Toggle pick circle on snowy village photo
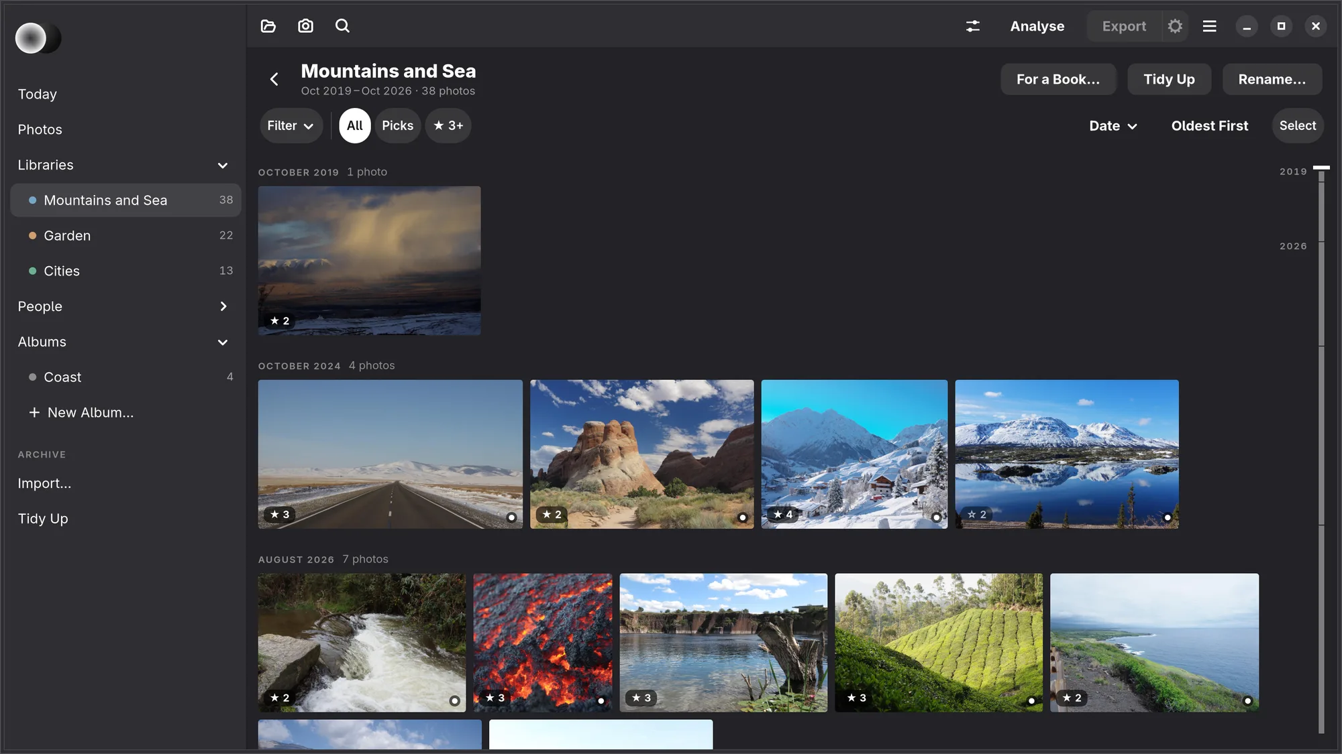 pos(936,517)
